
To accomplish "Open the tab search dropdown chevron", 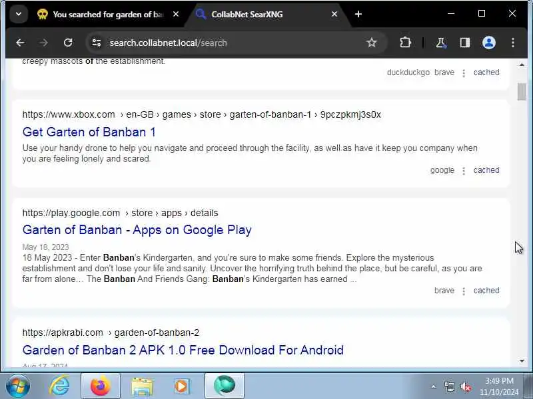I will pyautogui.click(x=19, y=14).
